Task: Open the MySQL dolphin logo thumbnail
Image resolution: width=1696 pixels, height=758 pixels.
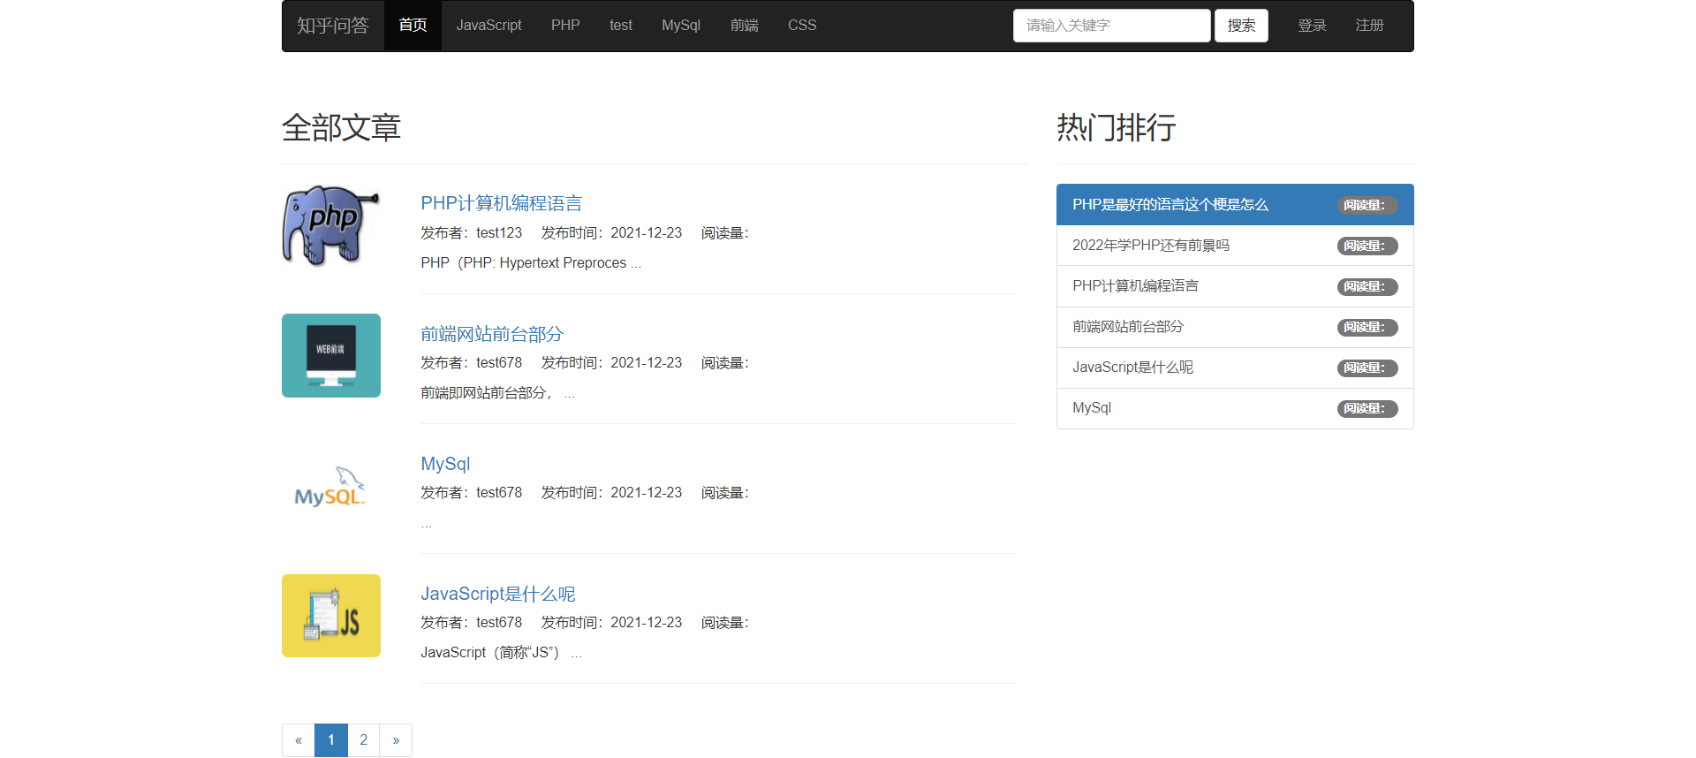Action: (x=331, y=486)
